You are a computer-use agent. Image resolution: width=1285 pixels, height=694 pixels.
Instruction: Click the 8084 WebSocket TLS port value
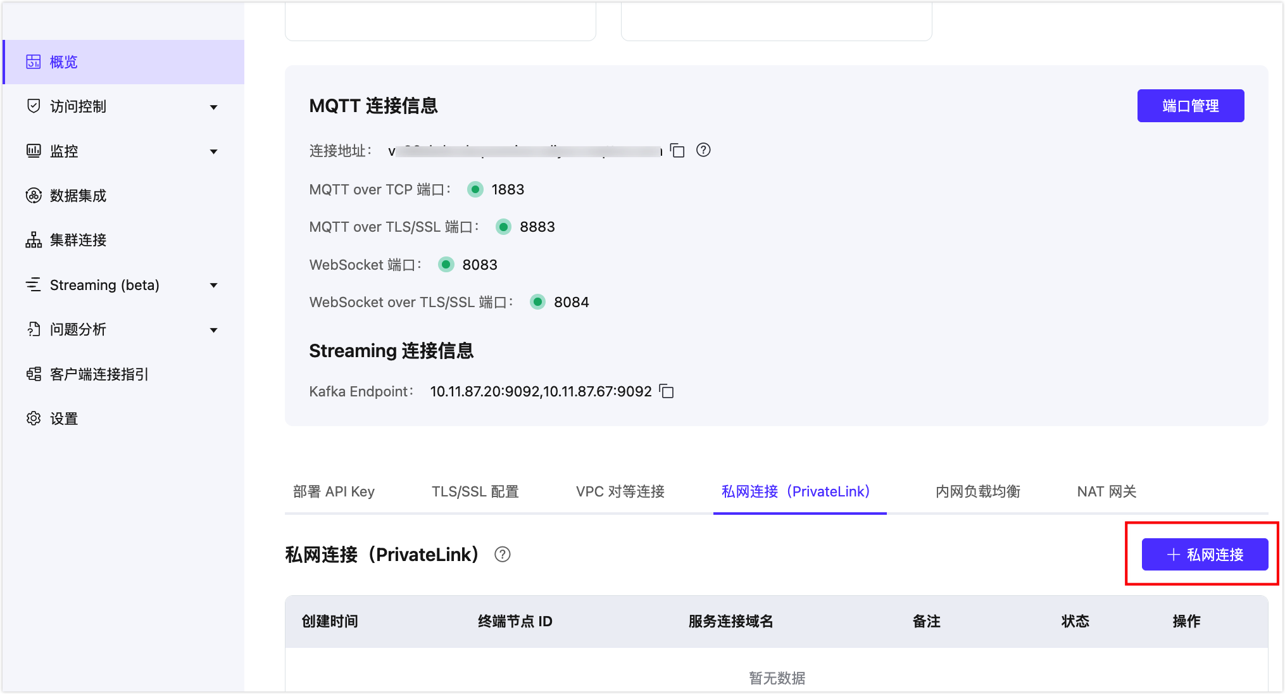pos(572,302)
